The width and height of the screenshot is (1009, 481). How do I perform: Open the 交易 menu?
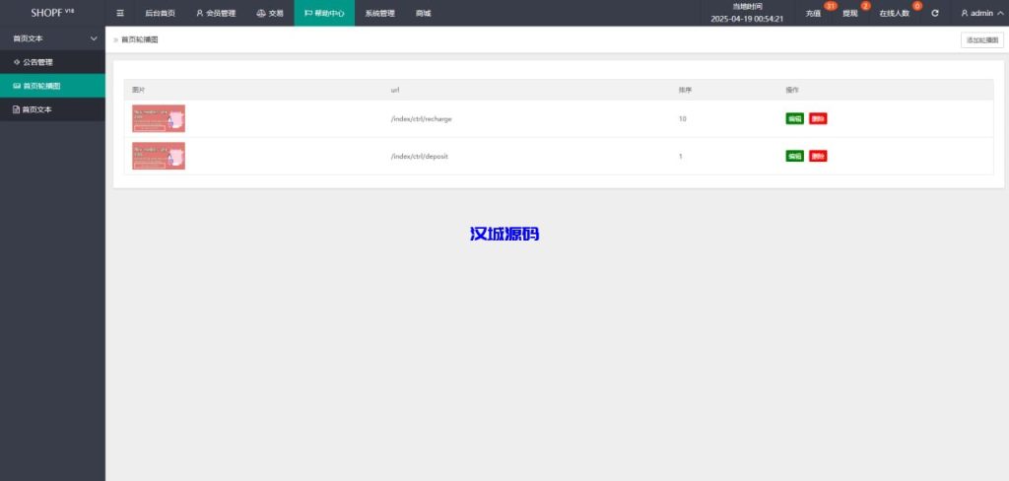click(x=270, y=14)
